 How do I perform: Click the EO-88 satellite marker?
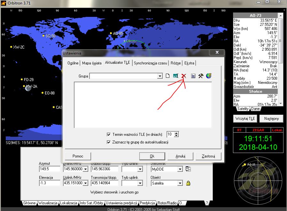[x=43, y=93]
